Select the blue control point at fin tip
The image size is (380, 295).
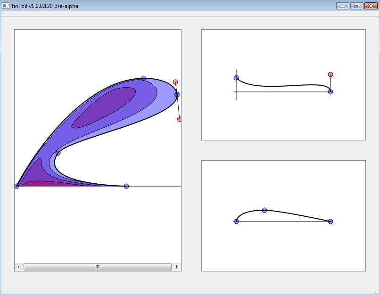tap(177, 94)
